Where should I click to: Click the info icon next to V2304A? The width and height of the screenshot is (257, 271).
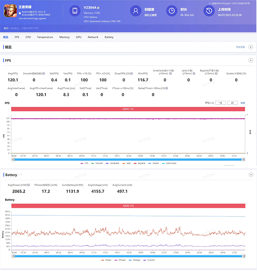(99, 8)
